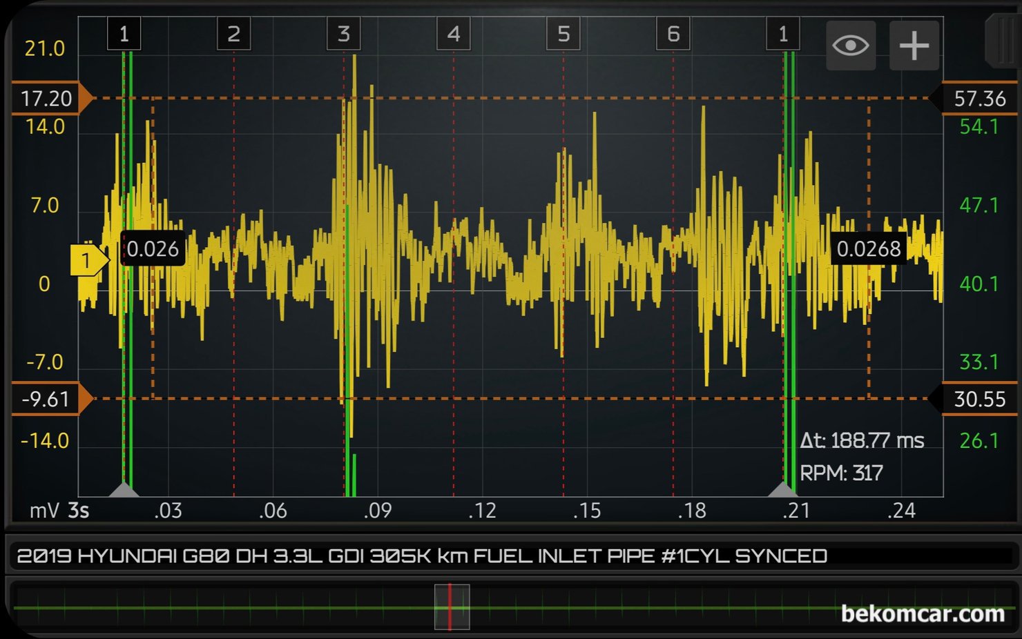This screenshot has width=1022, height=639.
Task: Click cylinder 2 marker at top
Action: (233, 34)
